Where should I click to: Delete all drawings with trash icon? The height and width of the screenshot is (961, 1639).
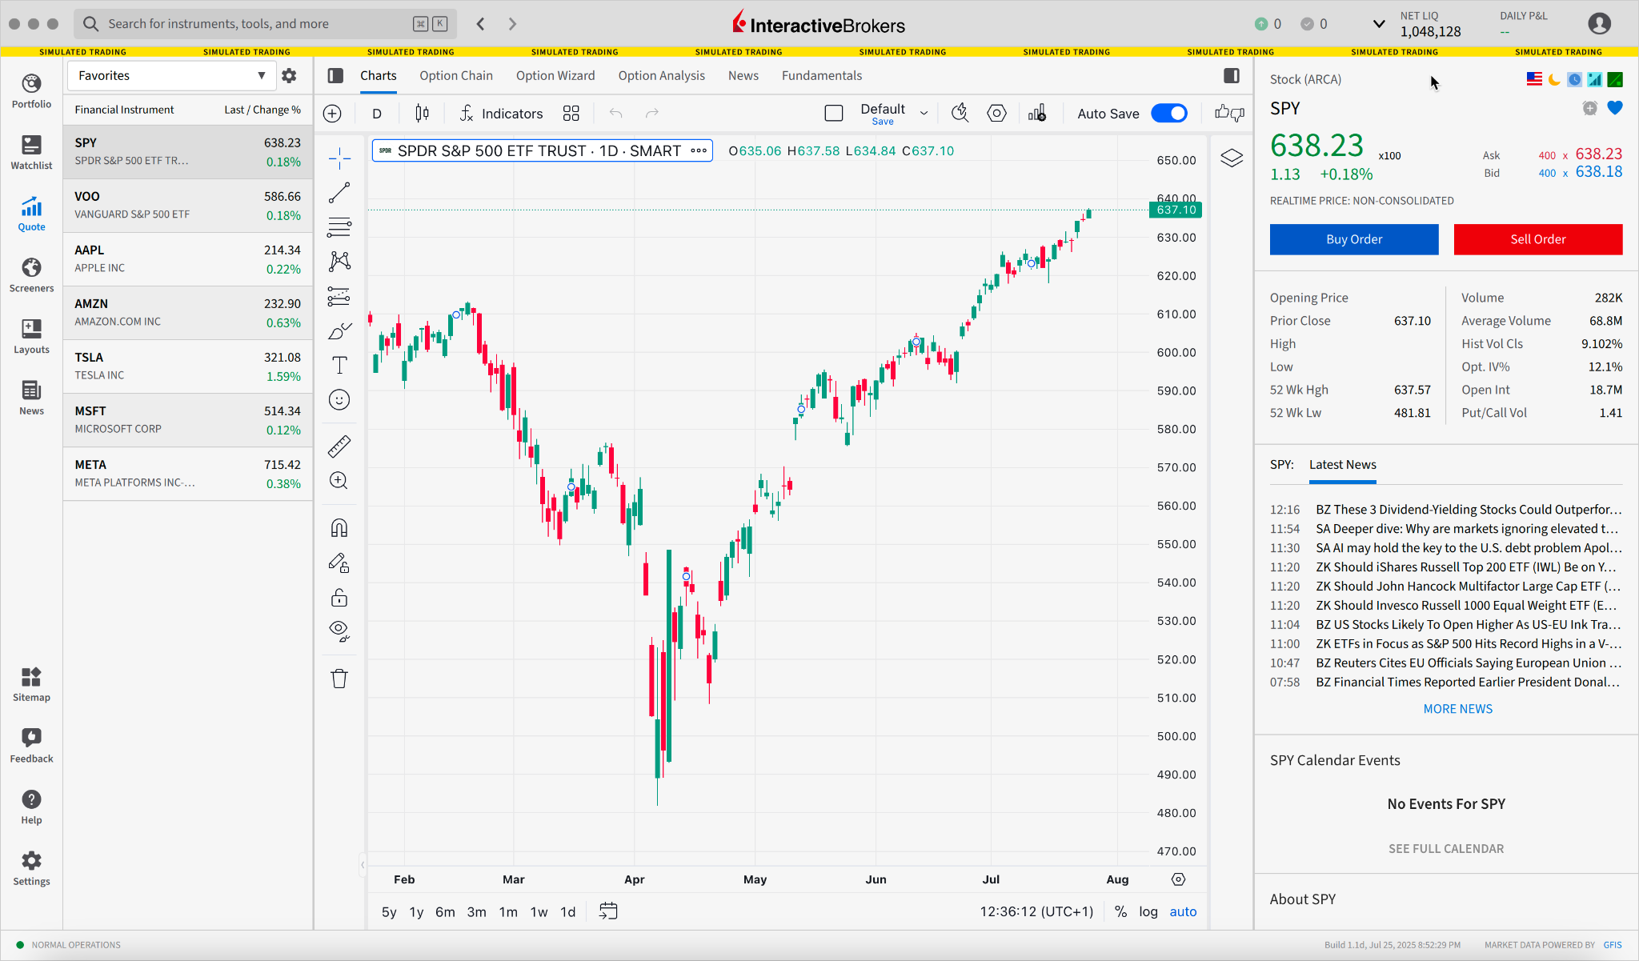(339, 678)
